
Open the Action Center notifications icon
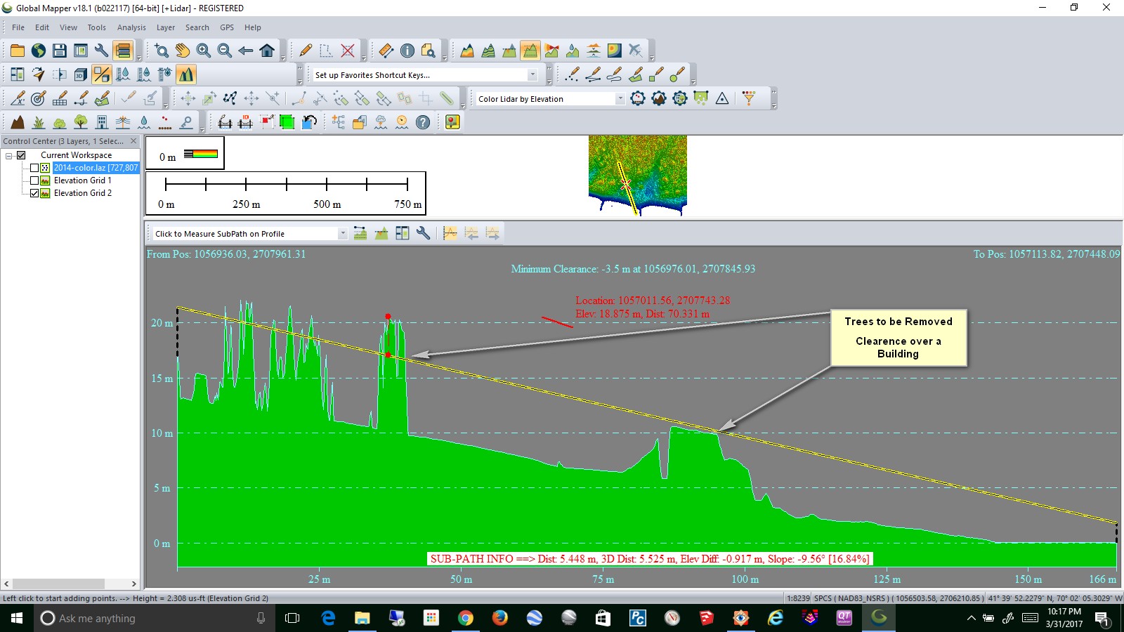click(1102, 619)
